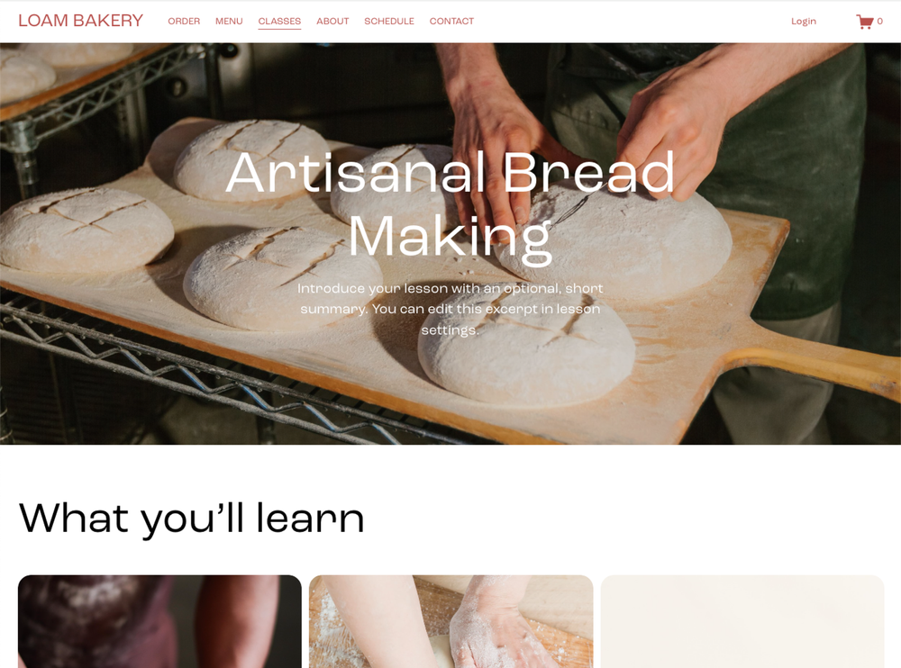Open the first lesson card with apron photo
The width and height of the screenshot is (901, 668).
click(x=159, y=621)
